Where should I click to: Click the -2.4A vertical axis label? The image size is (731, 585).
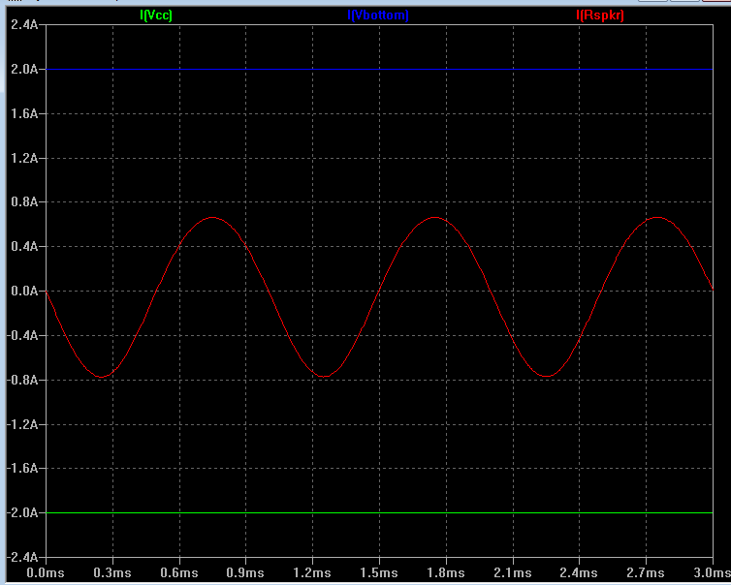(x=22, y=557)
